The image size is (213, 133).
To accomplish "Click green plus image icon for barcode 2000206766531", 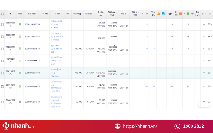I will click(x=20, y=61).
